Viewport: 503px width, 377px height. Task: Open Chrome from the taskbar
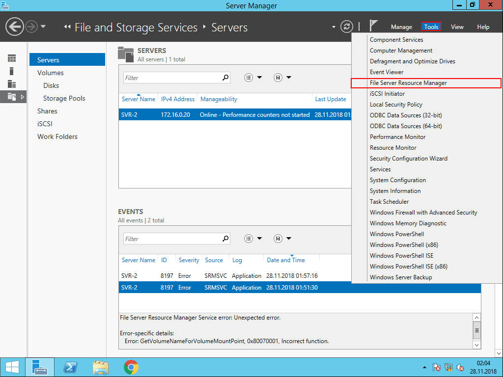tap(131, 367)
